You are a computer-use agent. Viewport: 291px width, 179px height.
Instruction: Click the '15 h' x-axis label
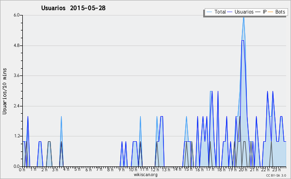188,169
